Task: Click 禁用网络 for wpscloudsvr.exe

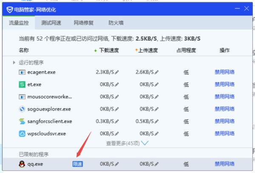Action: click(224, 134)
